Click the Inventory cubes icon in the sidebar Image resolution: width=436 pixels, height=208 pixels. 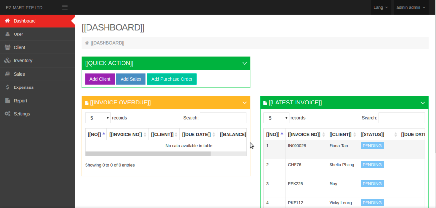tap(7, 61)
